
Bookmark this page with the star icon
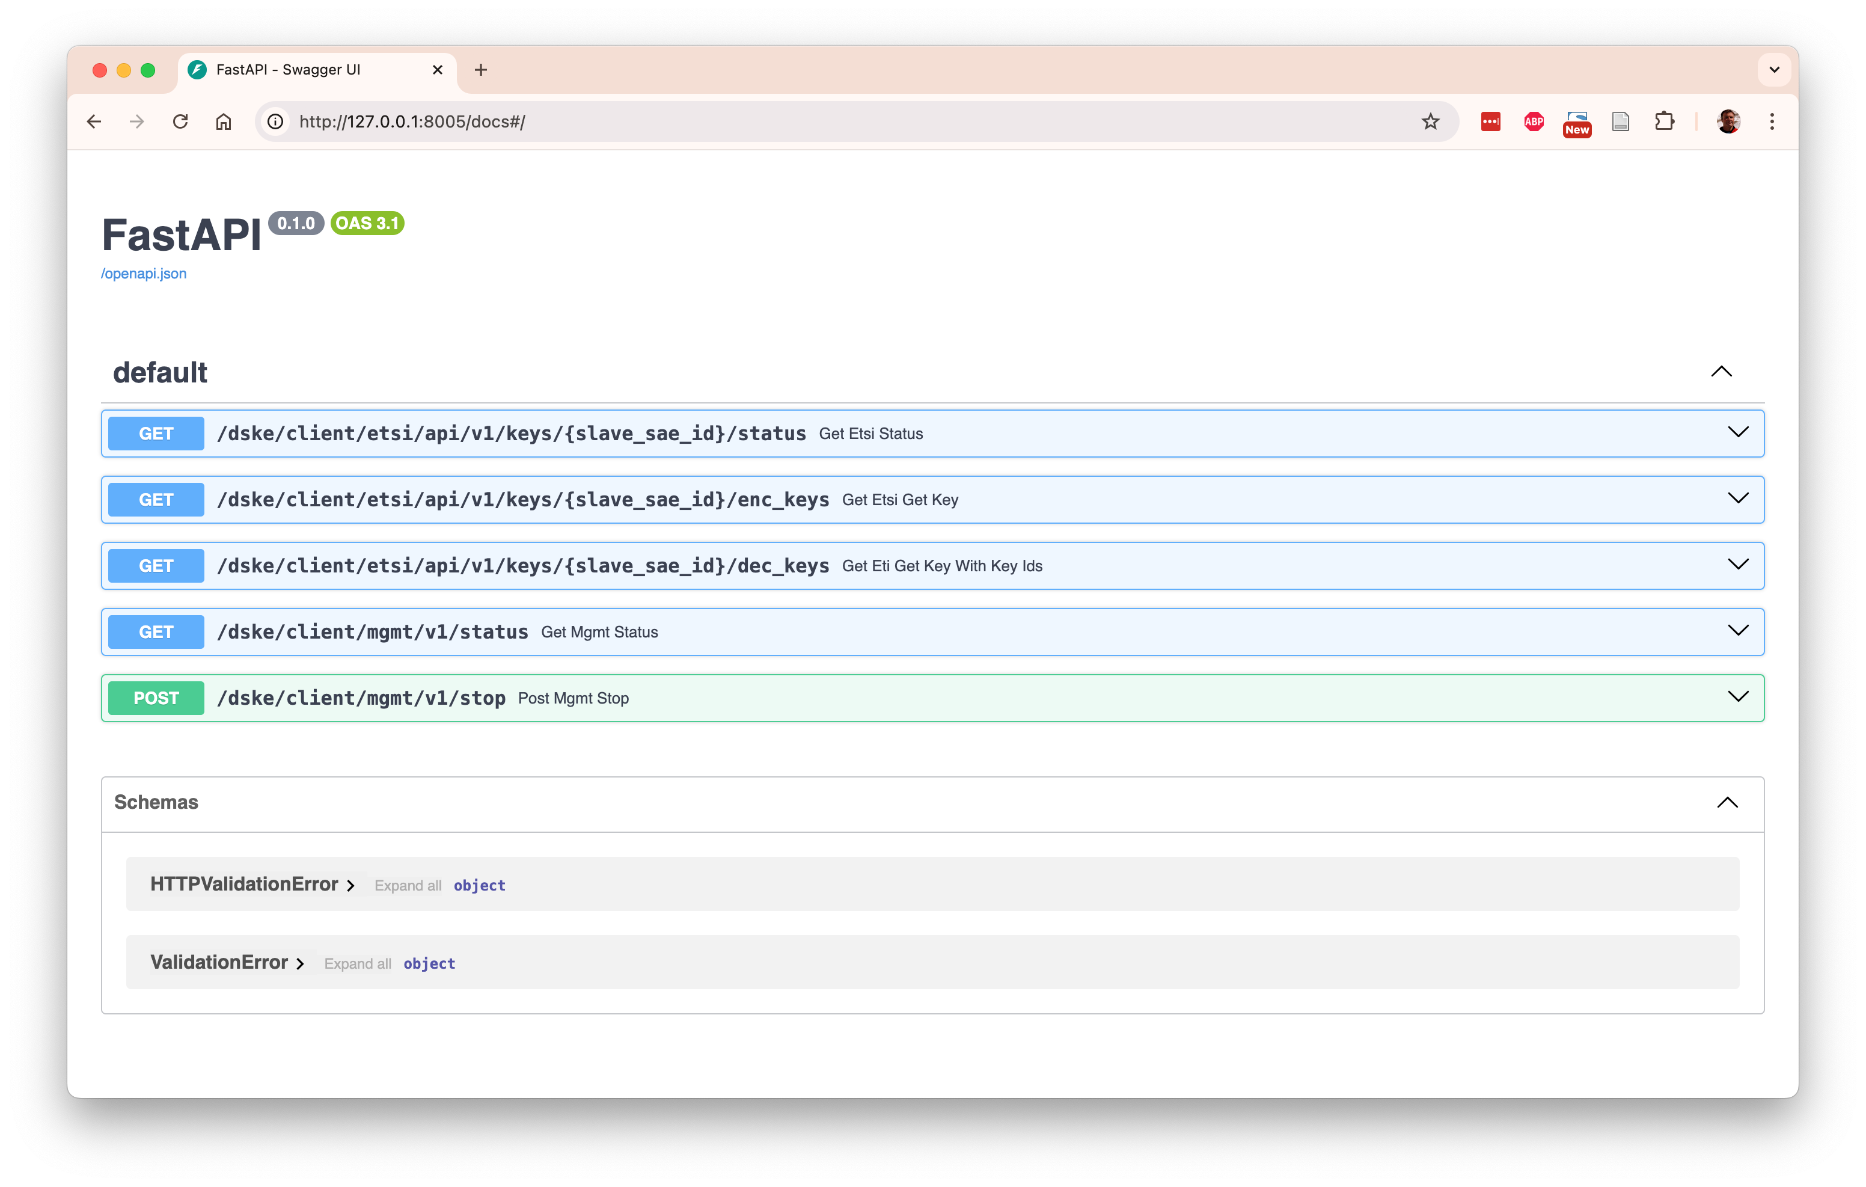(x=1430, y=121)
